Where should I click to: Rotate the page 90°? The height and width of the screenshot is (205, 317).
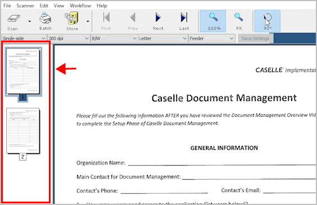coord(268,21)
